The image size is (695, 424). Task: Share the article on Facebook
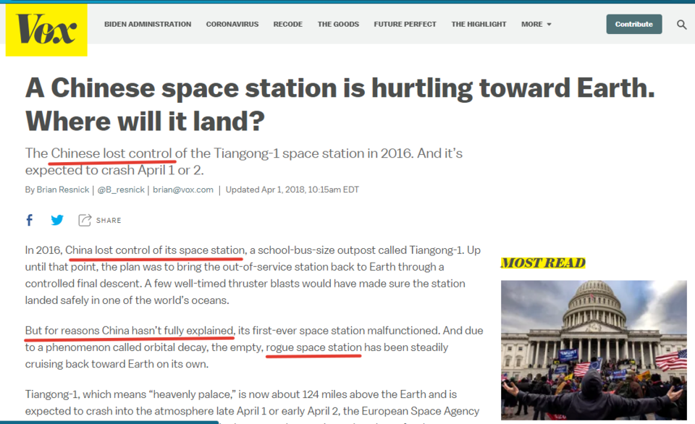click(29, 220)
